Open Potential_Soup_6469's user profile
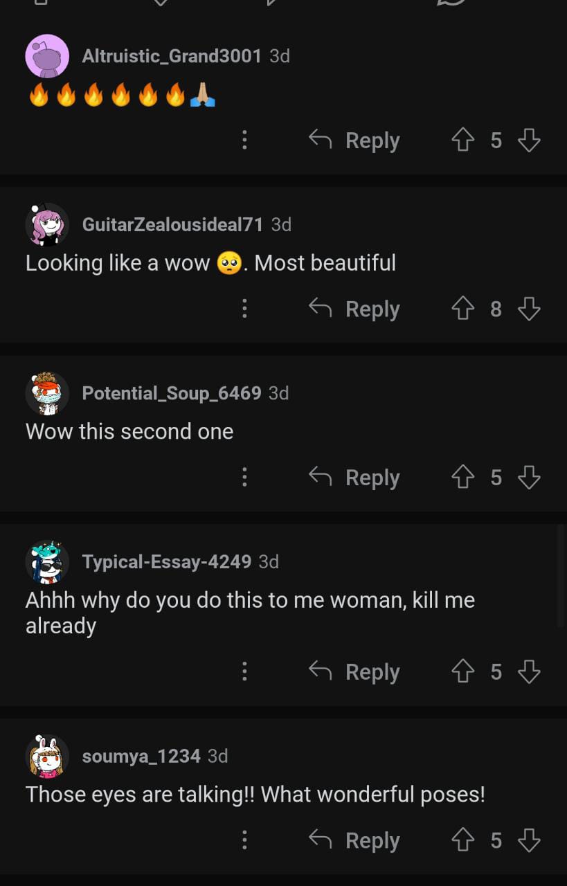This screenshot has width=567, height=886. point(171,393)
